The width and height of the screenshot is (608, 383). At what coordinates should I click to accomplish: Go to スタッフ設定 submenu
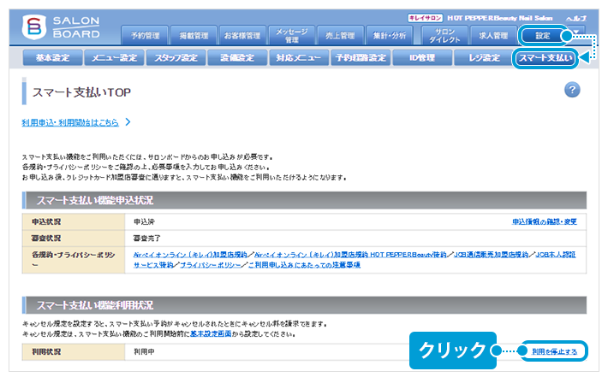pos(176,58)
